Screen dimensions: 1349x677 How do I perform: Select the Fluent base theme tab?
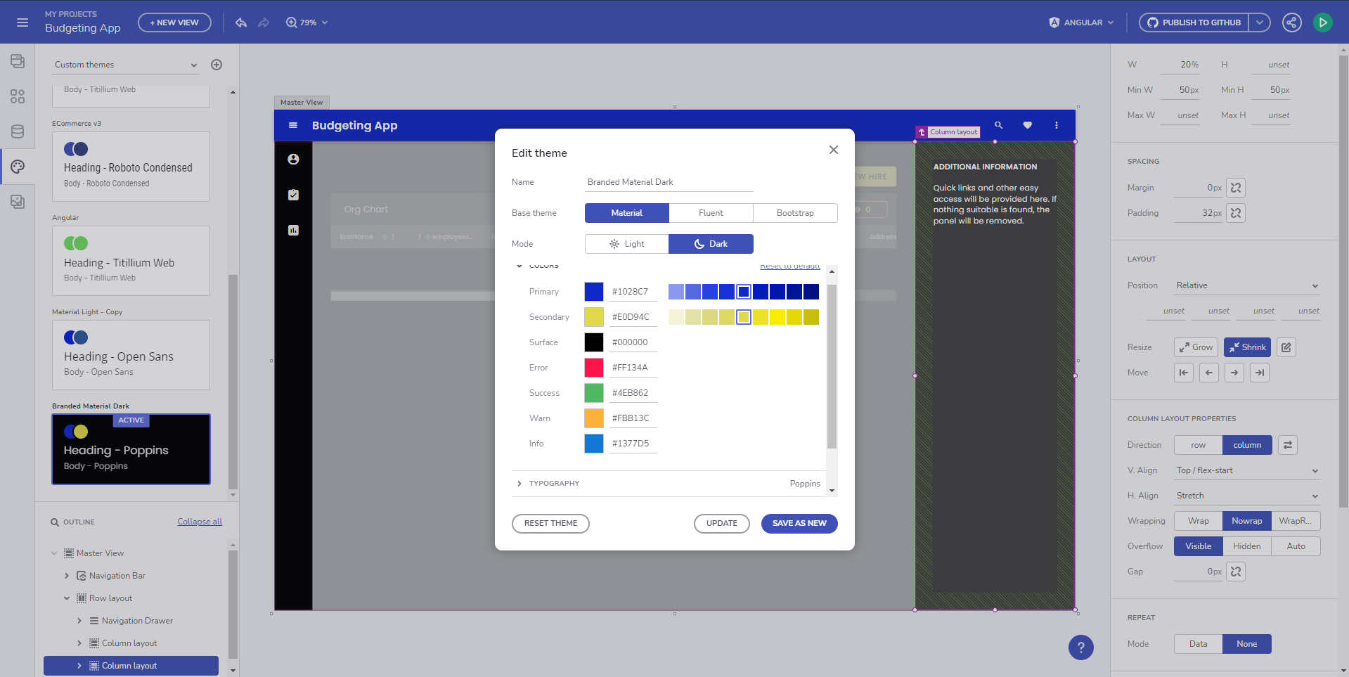[711, 212]
